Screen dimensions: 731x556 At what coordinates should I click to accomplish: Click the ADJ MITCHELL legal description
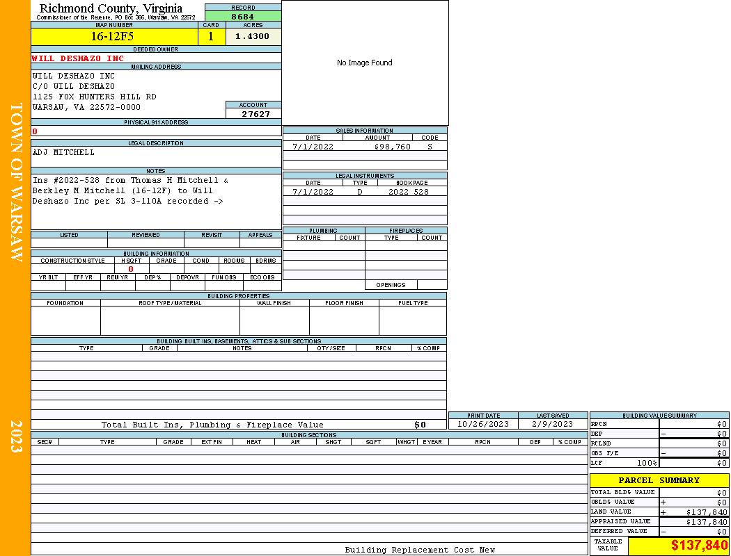[63, 152]
